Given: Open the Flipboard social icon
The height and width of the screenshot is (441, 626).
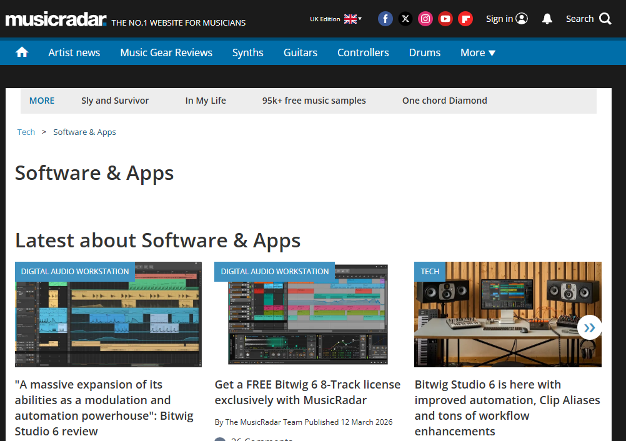Looking at the screenshot, I should 465,19.
